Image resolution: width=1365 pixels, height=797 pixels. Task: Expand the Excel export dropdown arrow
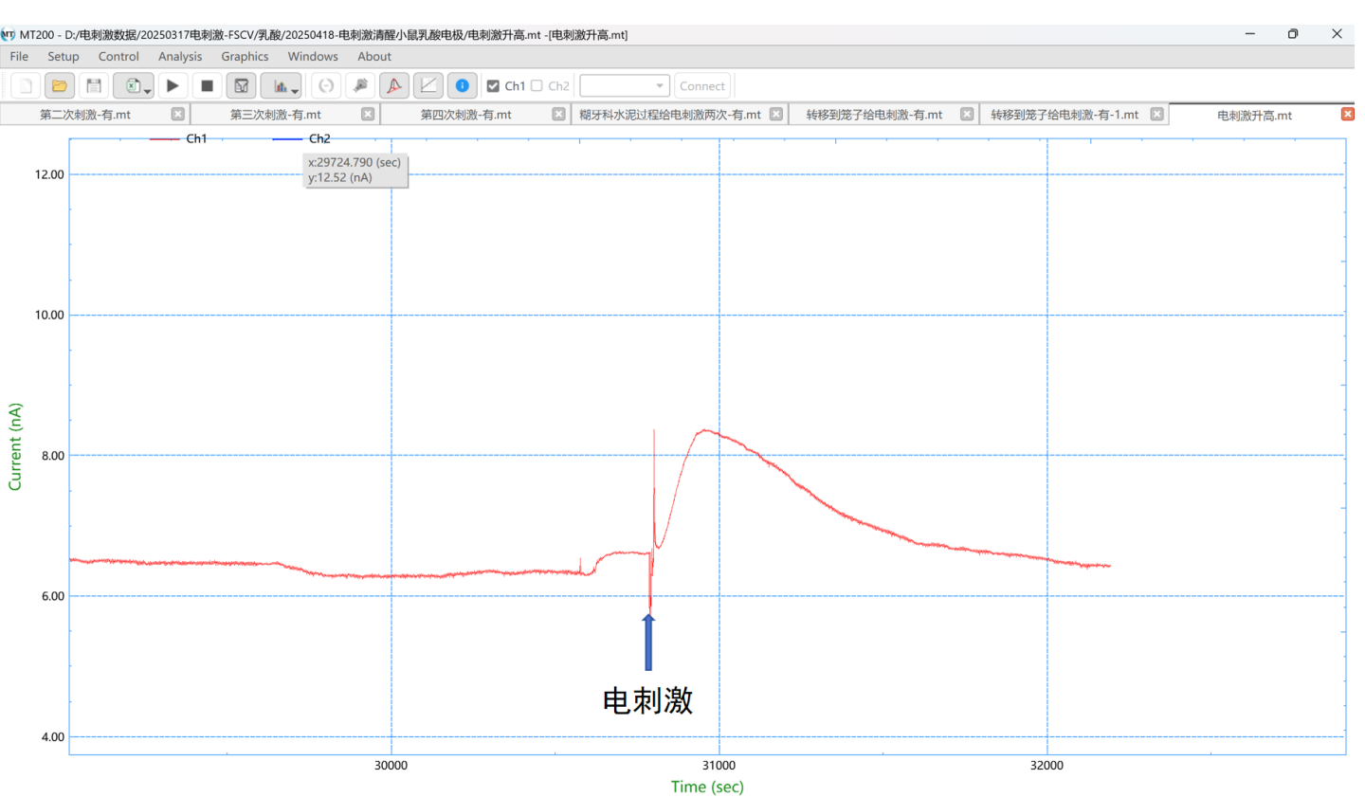(x=148, y=91)
